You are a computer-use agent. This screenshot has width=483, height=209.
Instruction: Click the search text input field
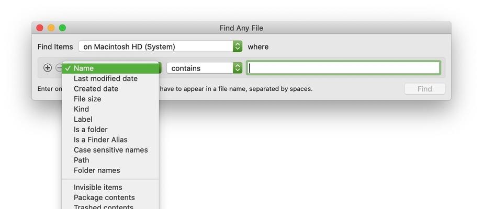pyautogui.click(x=343, y=68)
